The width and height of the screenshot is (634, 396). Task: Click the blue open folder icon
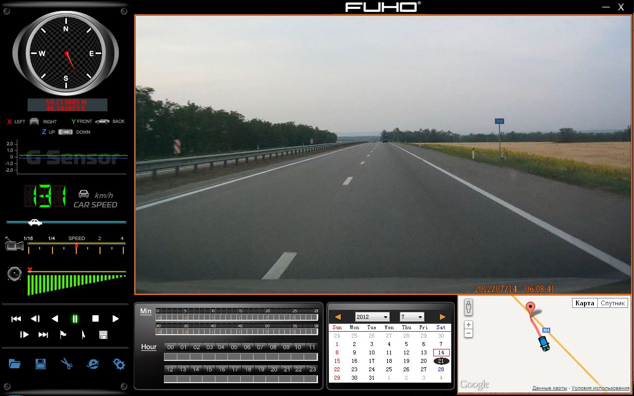coord(15,364)
